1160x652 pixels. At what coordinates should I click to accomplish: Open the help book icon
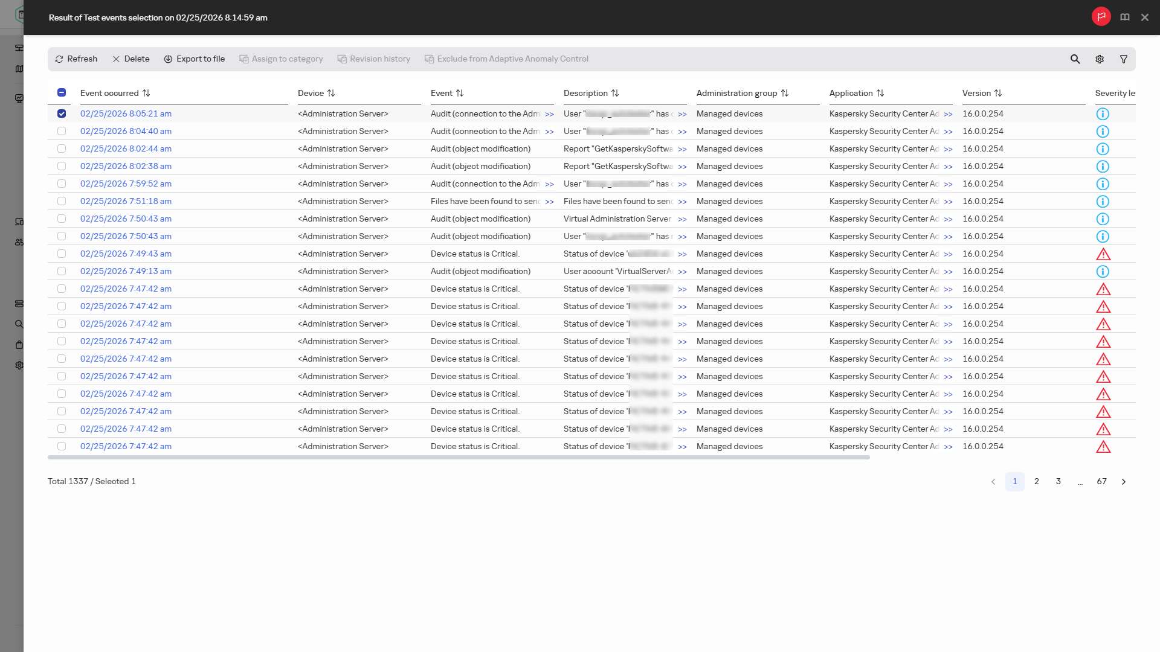[x=1125, y=17]
